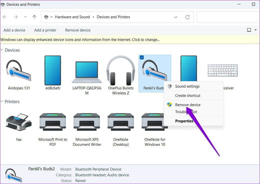
Task: Open the recent locations dropdown arrow
Action: pyautogui.click(x=25, y=17)
